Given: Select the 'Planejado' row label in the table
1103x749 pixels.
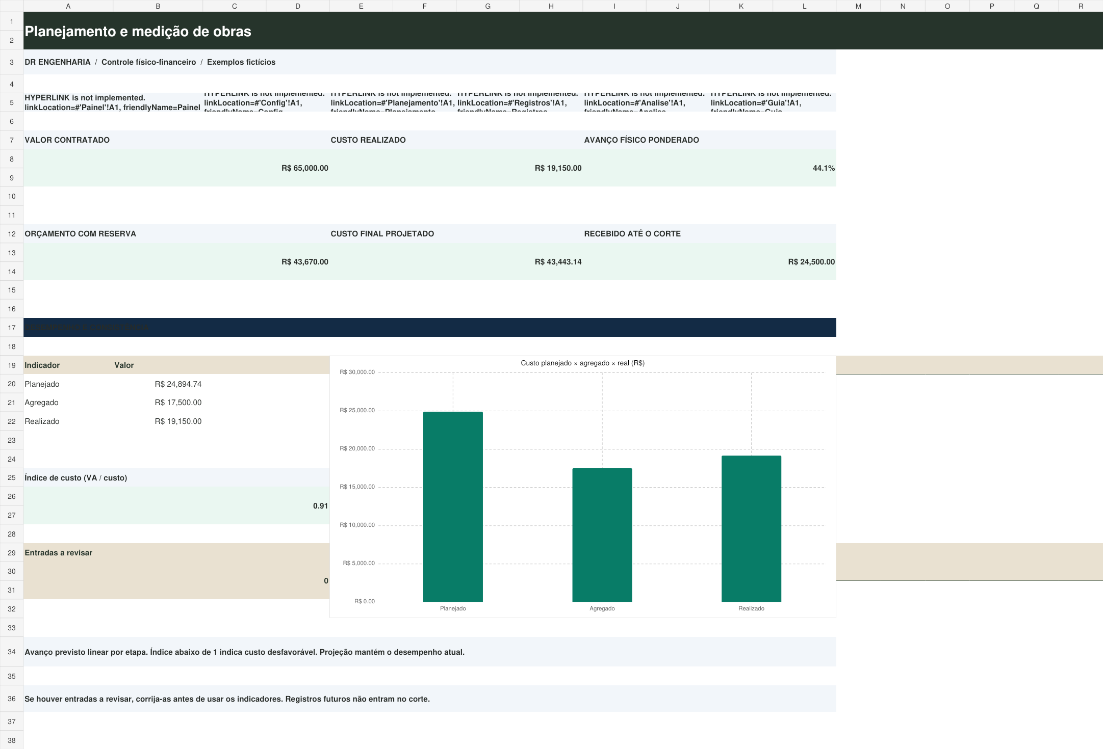Looking at the screenshot, I should click(42, 384).
